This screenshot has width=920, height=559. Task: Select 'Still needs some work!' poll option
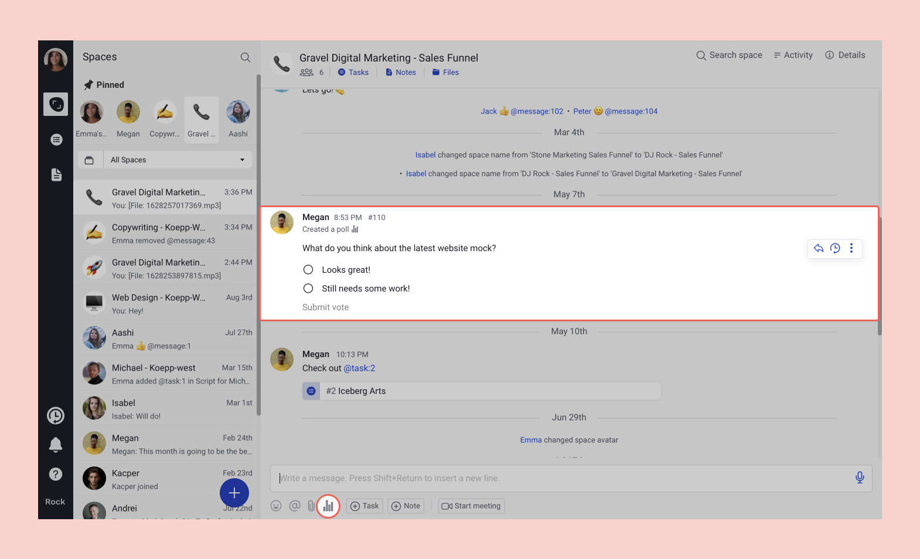(308, 289)
